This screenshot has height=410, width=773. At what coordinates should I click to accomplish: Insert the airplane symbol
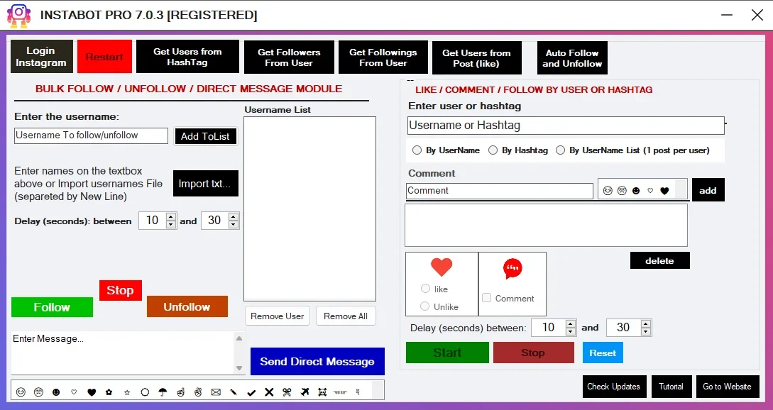point(305,392)
